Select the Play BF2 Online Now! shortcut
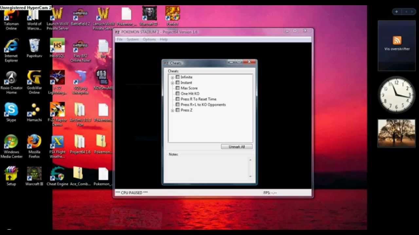Viewport: 419px width, 235px height. click(x=80, y=51)
